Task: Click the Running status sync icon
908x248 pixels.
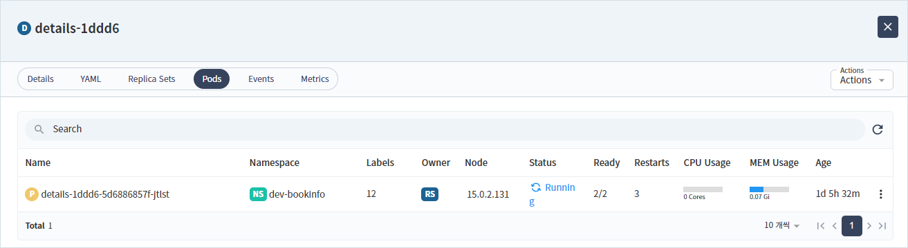Action: [x=536, y=187]
